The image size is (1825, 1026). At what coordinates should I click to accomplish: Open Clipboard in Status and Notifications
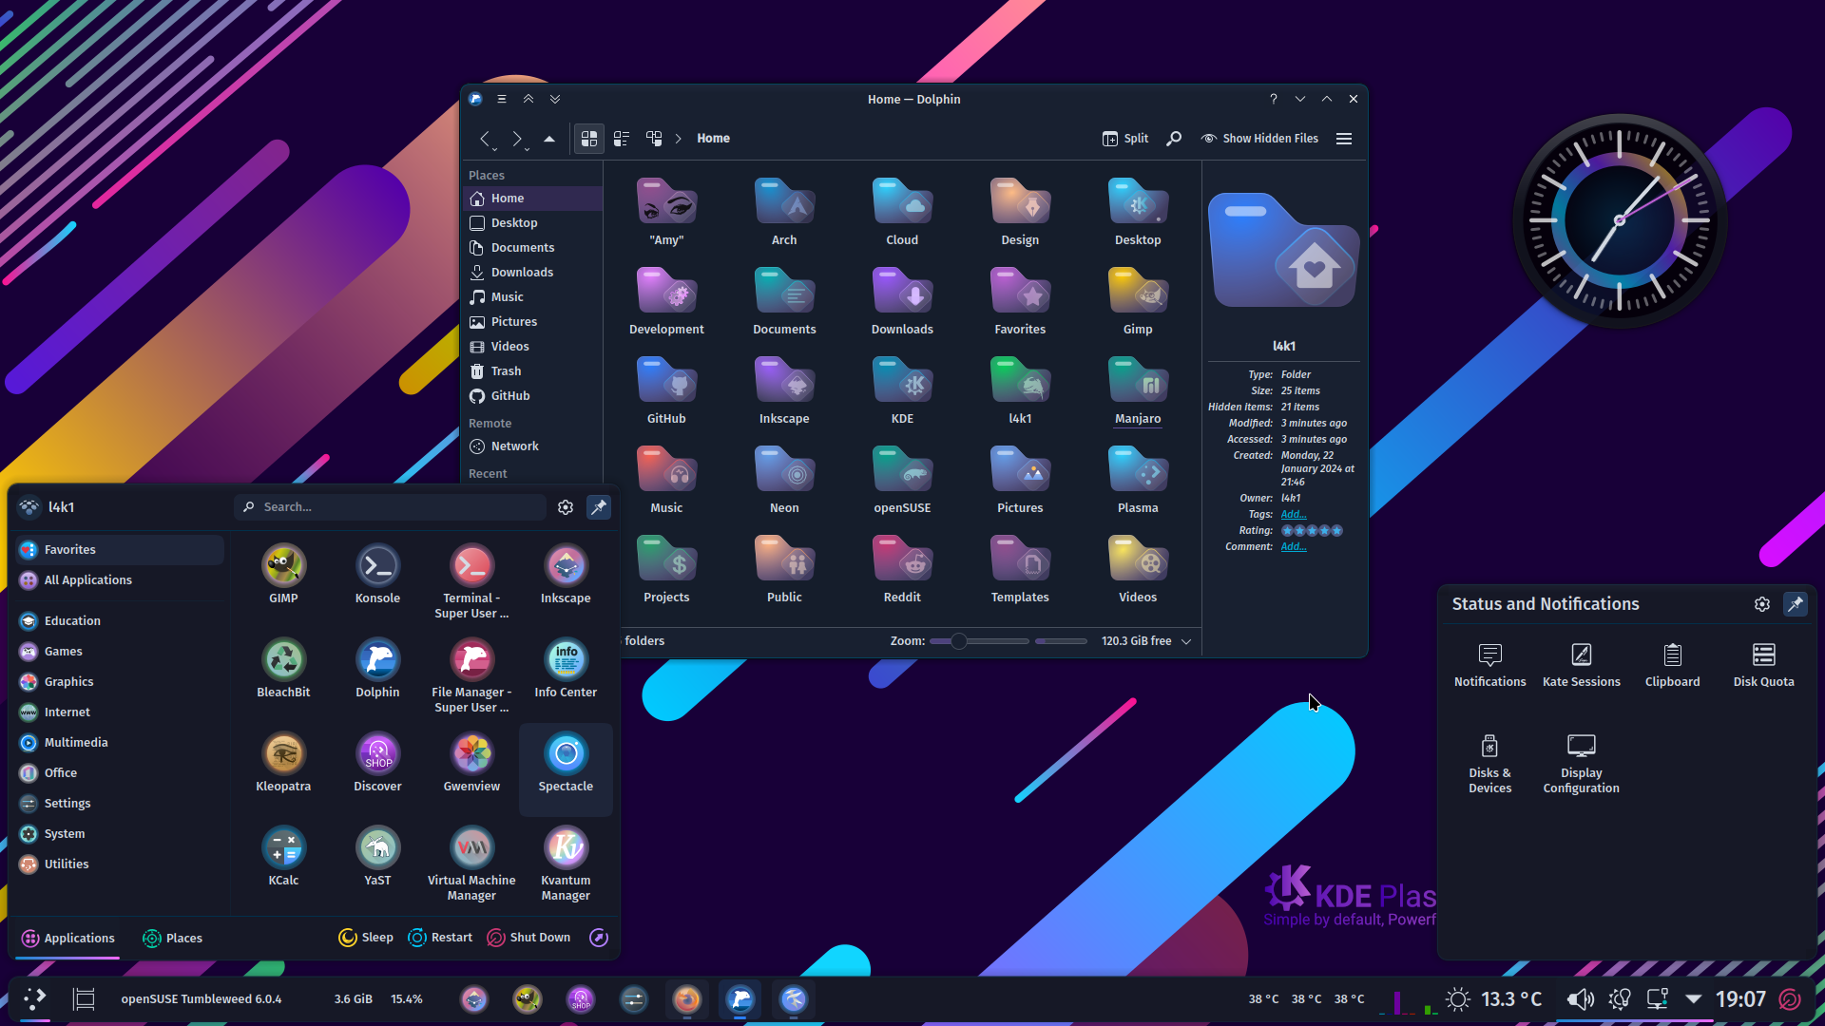1673,664
